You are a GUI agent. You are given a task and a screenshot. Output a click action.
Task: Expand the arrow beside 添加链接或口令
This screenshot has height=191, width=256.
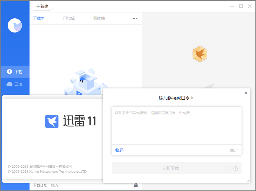192,98
